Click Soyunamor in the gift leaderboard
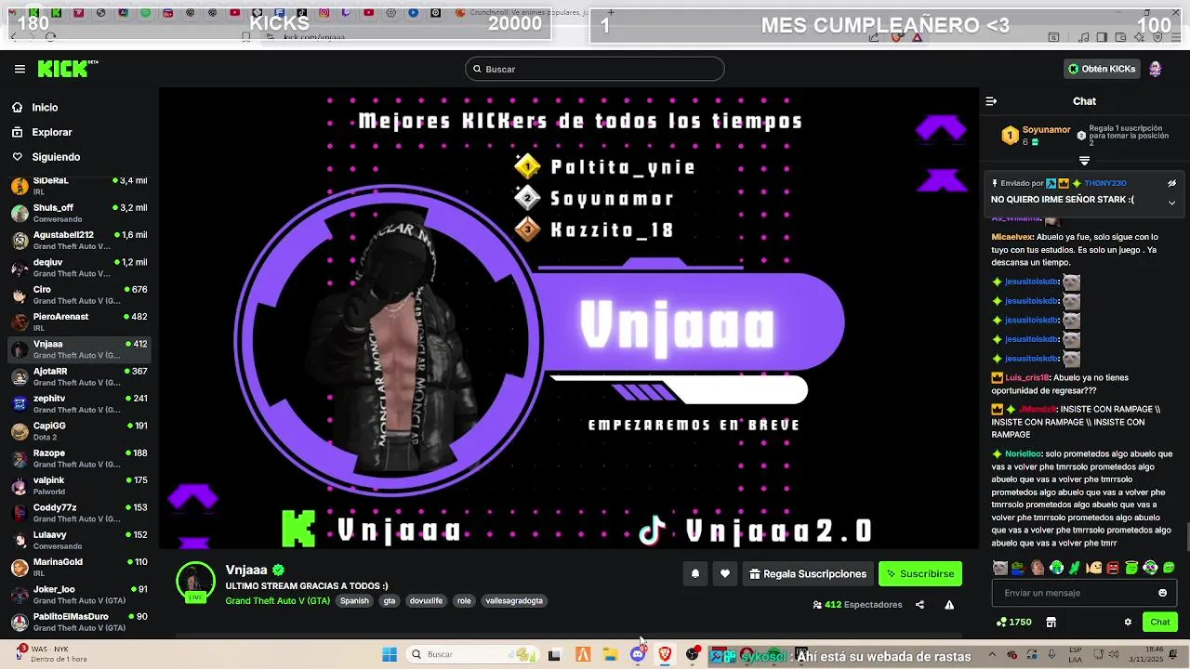Screen dimensions: 1190x669 tap(1047, 130)
